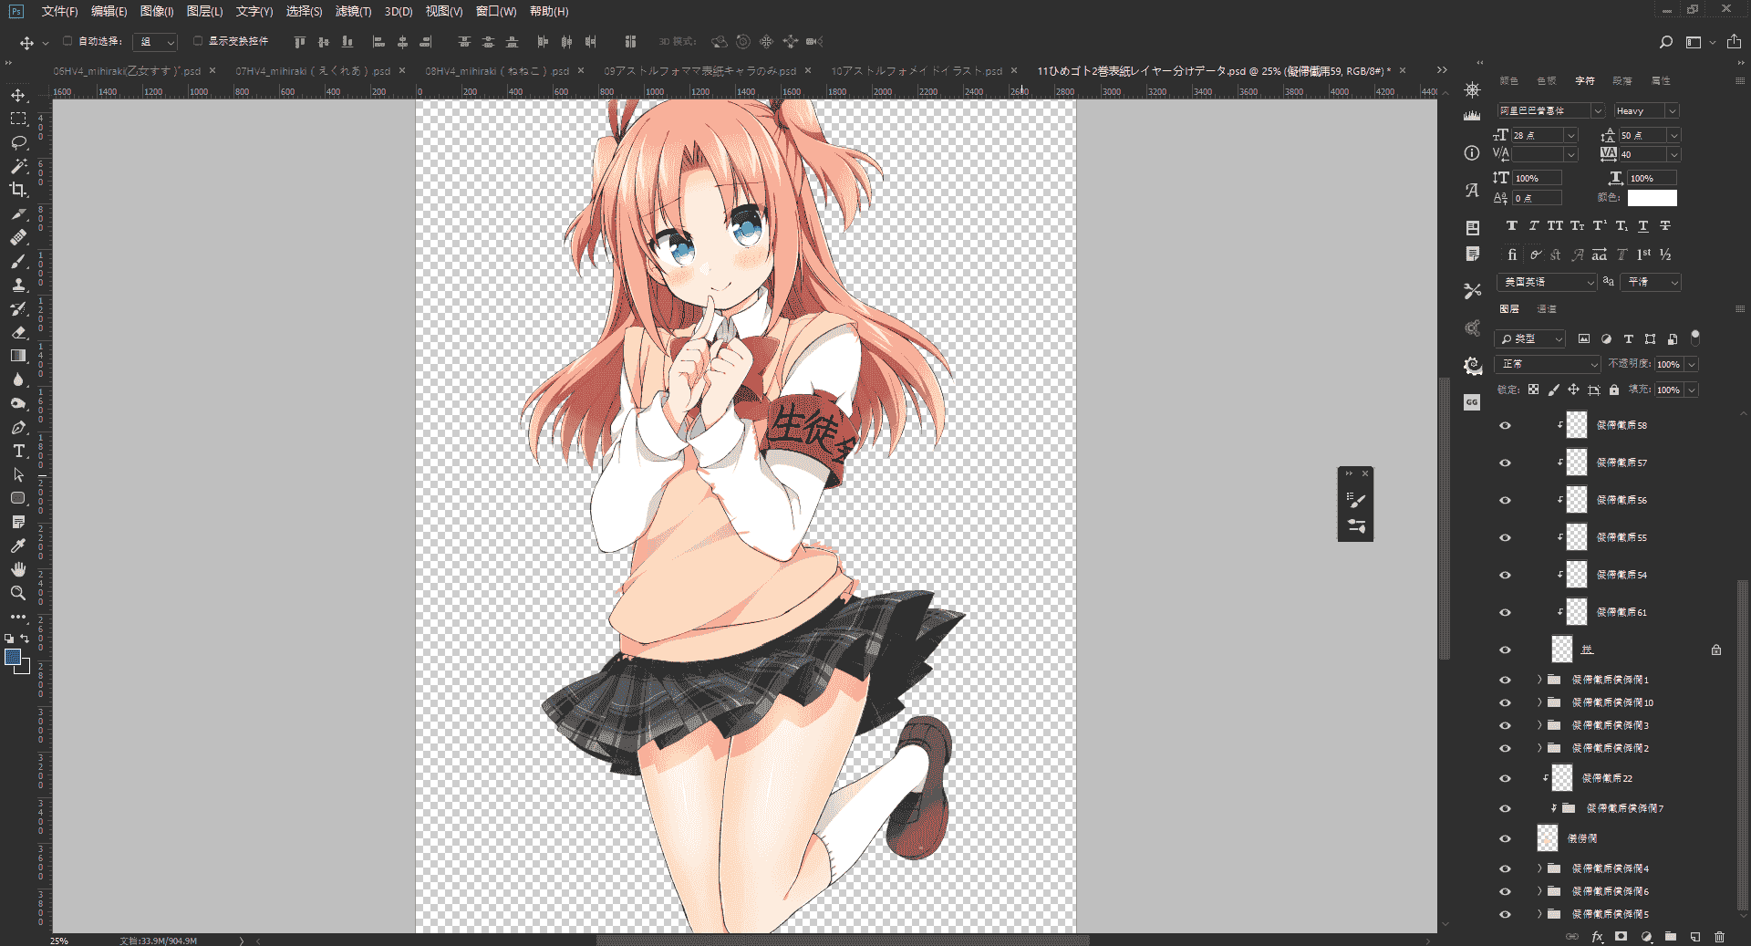Open the 图像(I) menu

(x=157, y=11)
